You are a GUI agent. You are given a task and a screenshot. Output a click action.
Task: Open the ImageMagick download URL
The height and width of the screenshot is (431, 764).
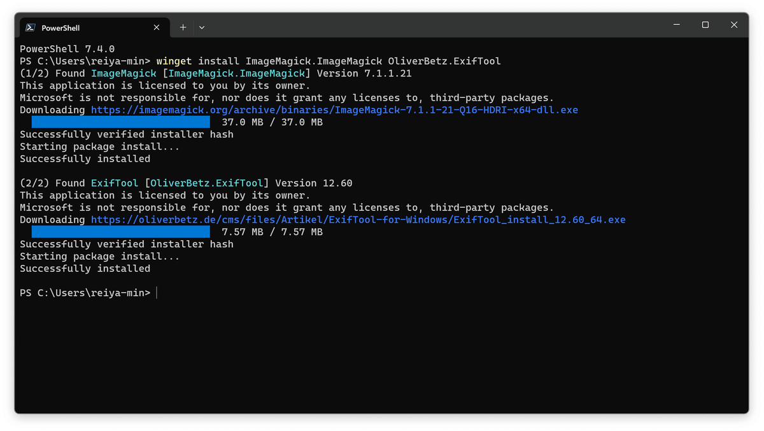[x=334, y=110]
